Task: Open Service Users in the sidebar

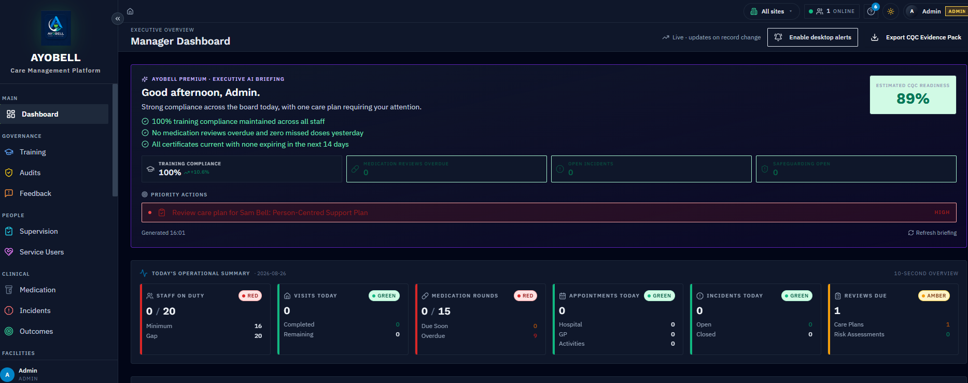Action: pyautogui.click(x=54, y=252)
